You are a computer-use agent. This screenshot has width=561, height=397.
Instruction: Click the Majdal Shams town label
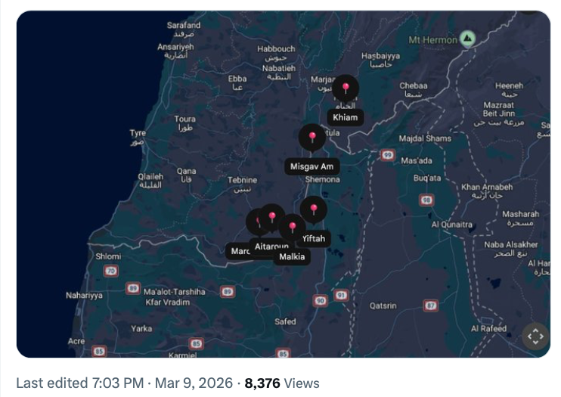(x=425, y=138)
